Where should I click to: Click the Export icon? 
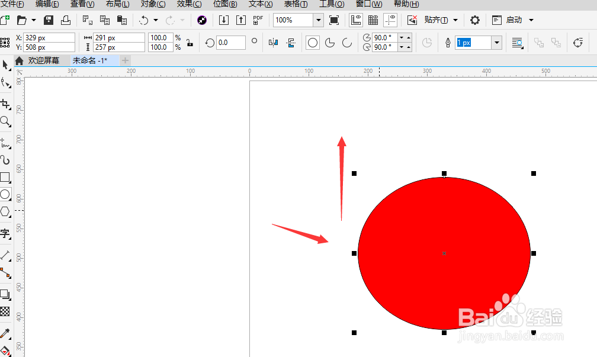(x=241, y=20)
